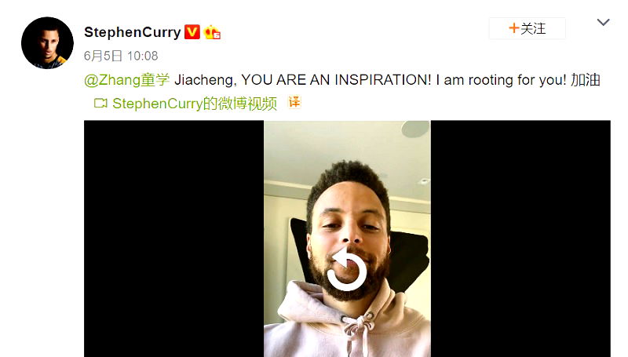The image size is (628, 357).
Task: Click the black area right of the video
Action: pos(520,239)
